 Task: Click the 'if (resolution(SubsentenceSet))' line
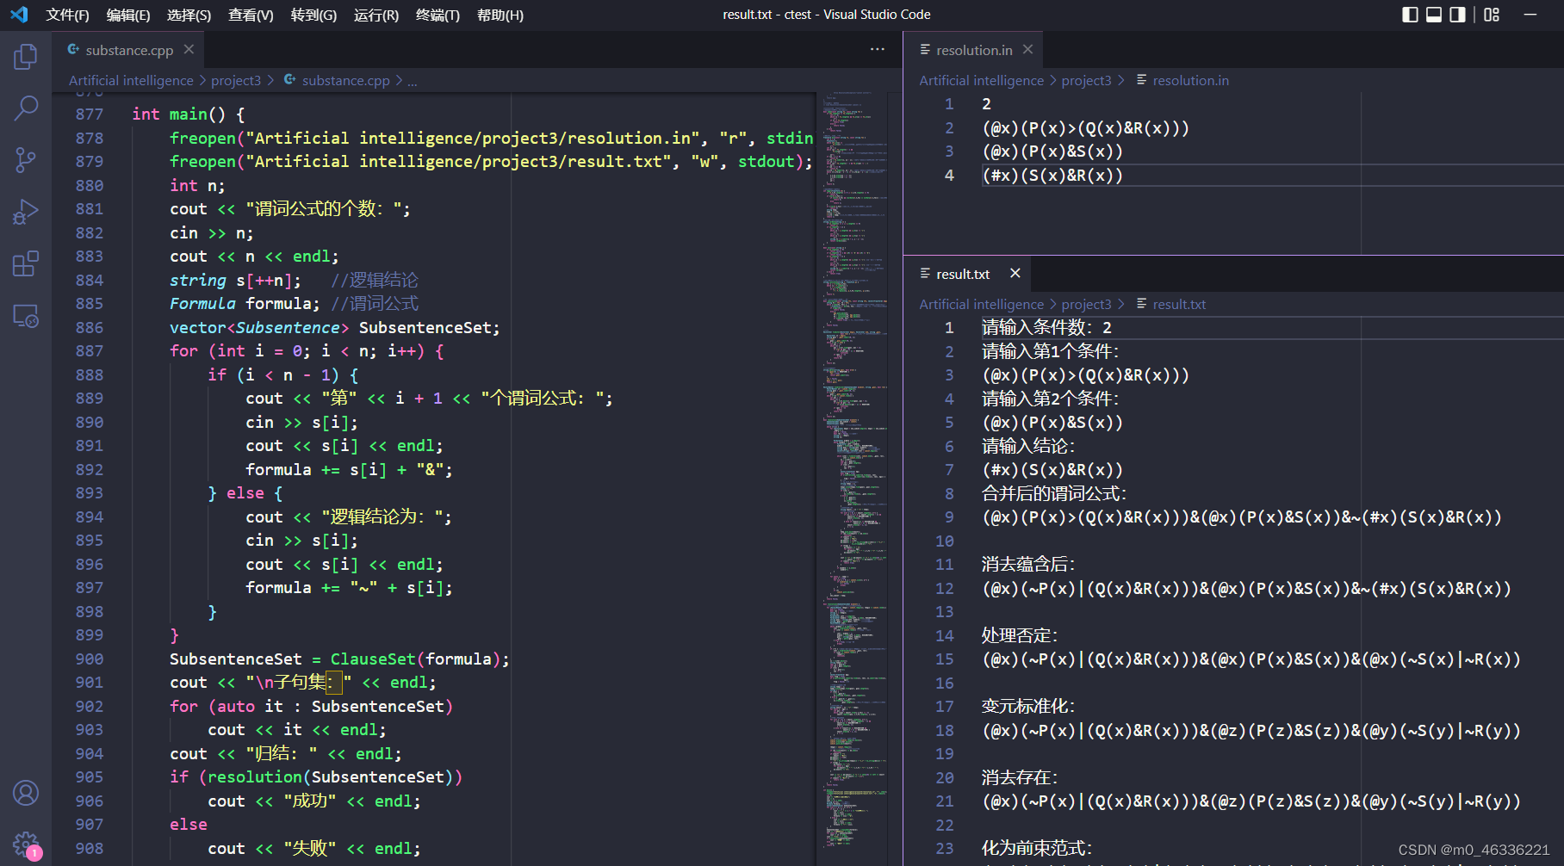coord(316,777)
